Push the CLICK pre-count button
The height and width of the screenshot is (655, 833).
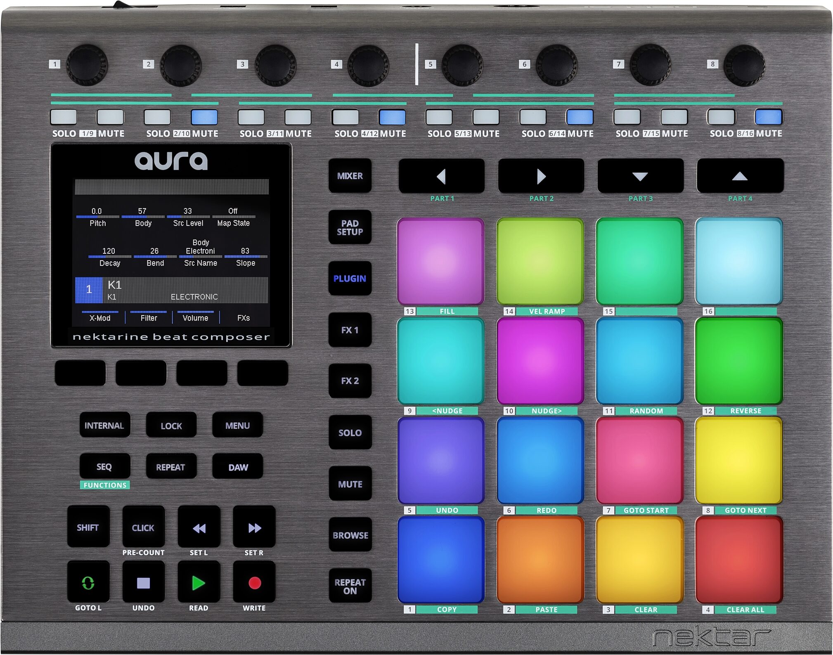point(143,527)
